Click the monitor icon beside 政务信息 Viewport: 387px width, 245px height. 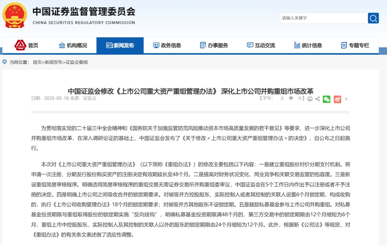(x=156, y=45)
